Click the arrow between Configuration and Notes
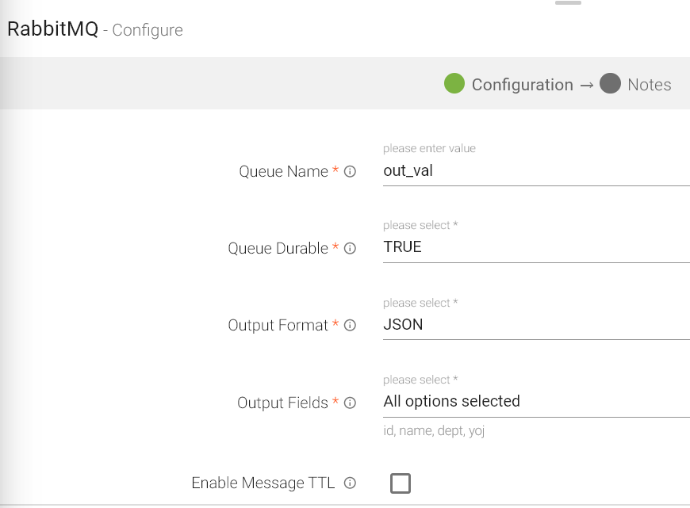Image resolution: width=690 pixels, height=508 pixels. pyautogui.click(x=586, y=85)
